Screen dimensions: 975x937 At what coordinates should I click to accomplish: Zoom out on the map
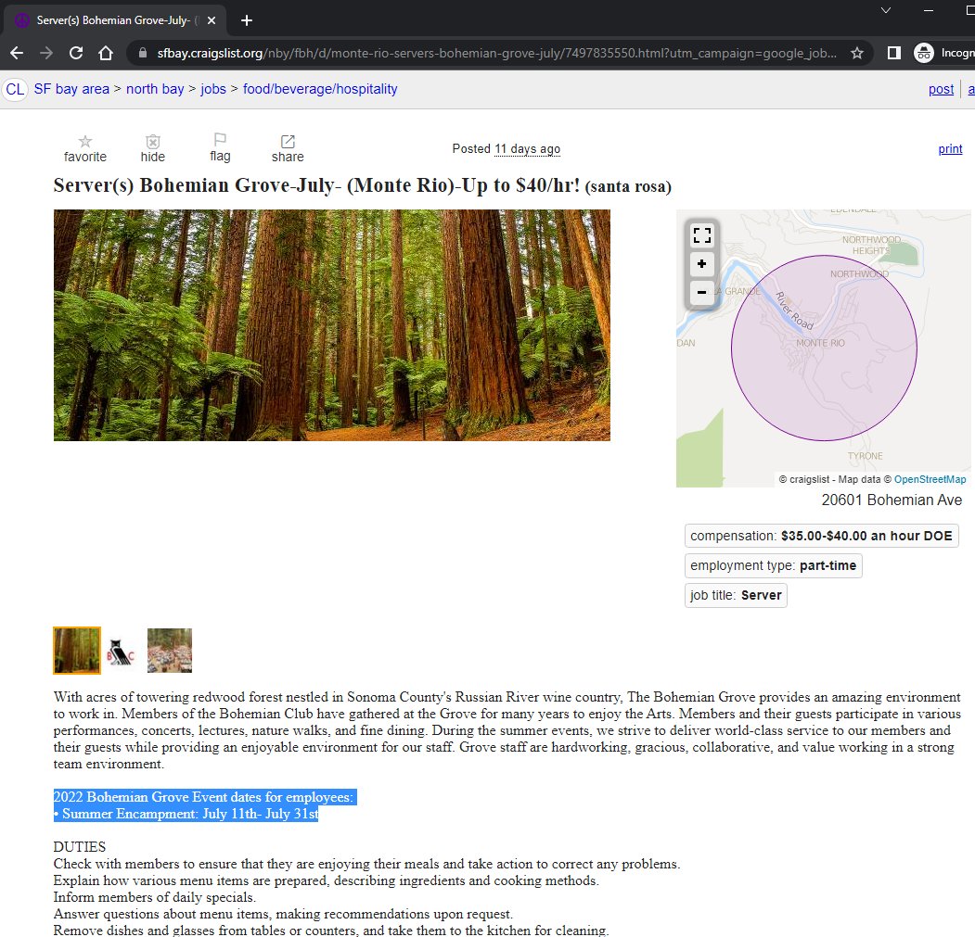[x=702, y=292]
